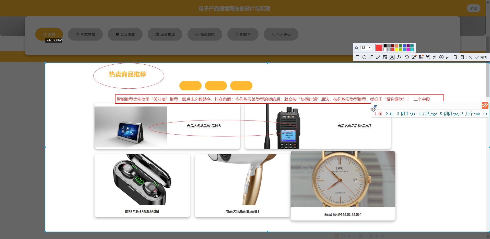Pick the dark green color swatch
Viewport: 490px width, 239px height.
[400, 46]
